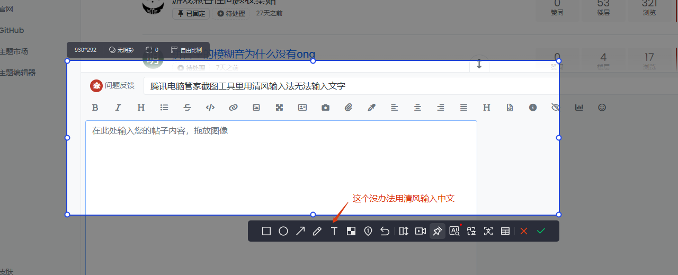Extract table from the capture
This screenshot has width=678, height=275.
click(505, 231)
